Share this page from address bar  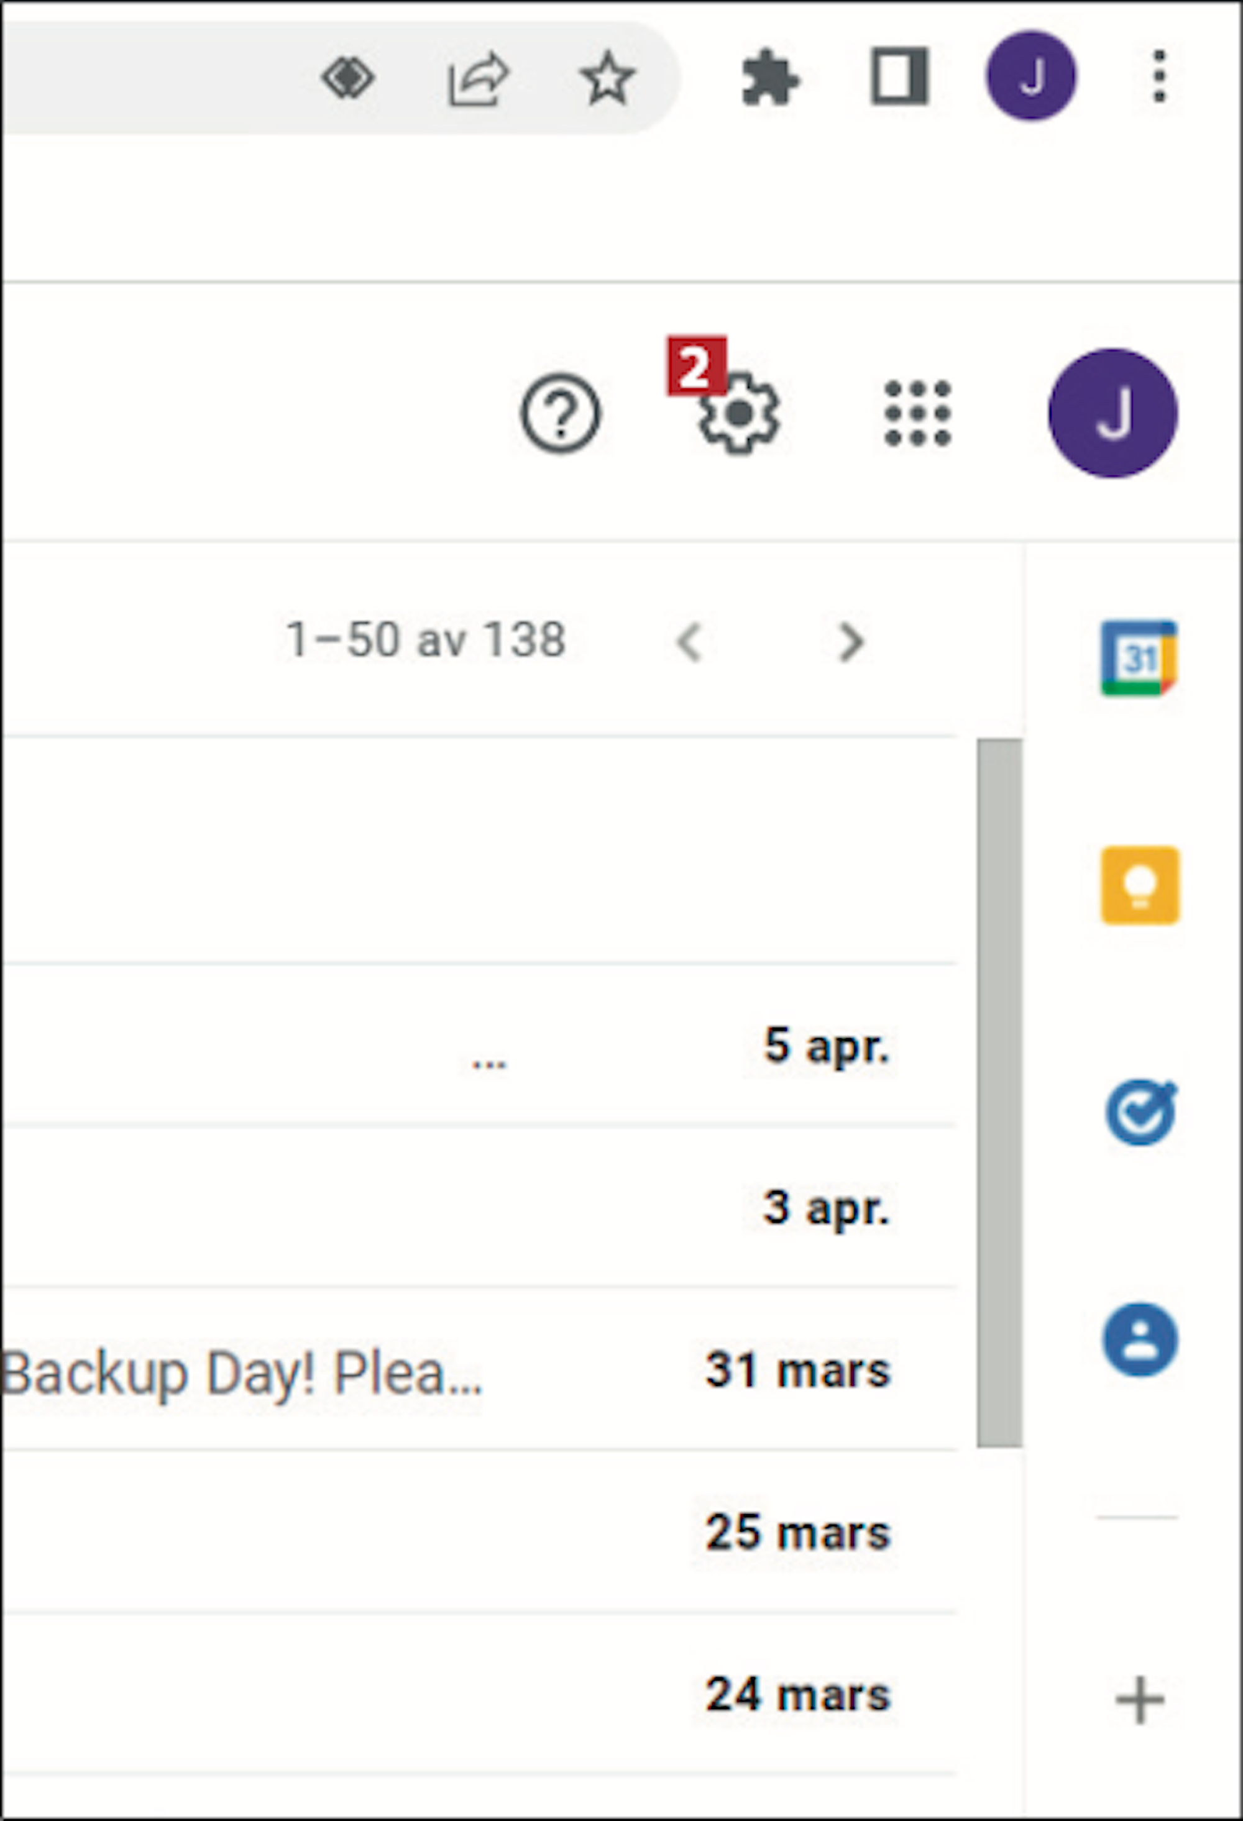click(x=477, y=78)
